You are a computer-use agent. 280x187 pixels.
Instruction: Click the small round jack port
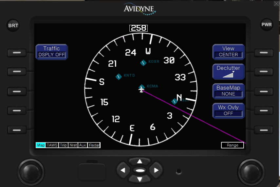pyautogui.click(x=179, y=172)
